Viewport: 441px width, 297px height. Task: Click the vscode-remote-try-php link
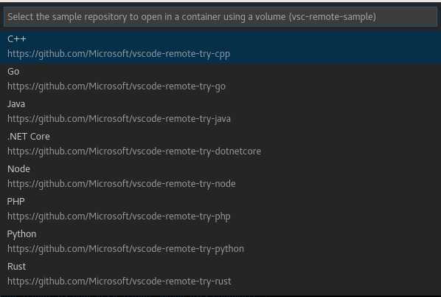point(119,216)
